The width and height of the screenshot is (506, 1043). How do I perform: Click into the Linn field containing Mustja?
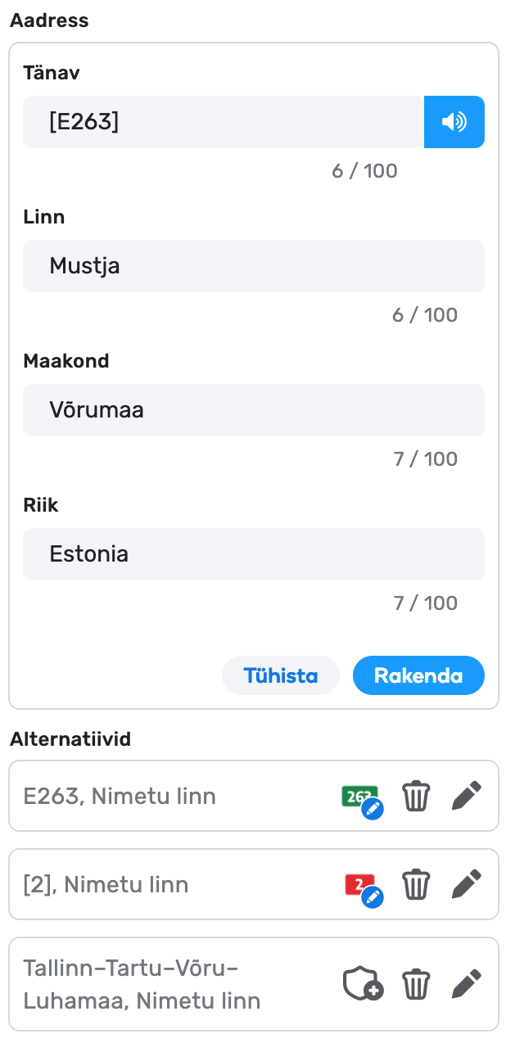click(x=253, y=266)
